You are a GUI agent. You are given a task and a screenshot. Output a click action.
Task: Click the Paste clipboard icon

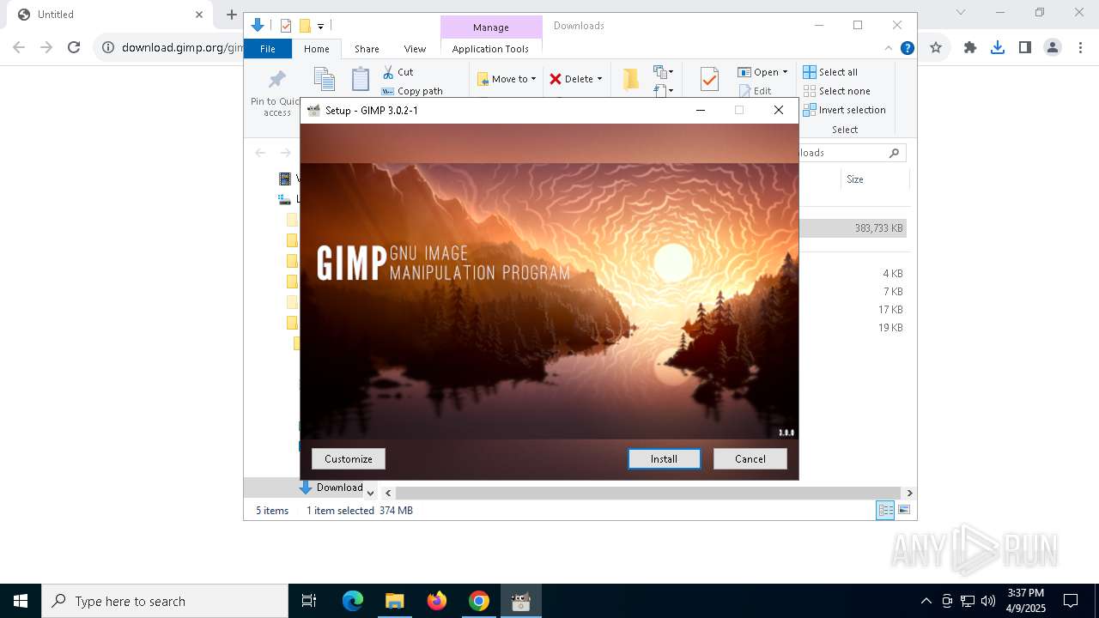point(361,80)
